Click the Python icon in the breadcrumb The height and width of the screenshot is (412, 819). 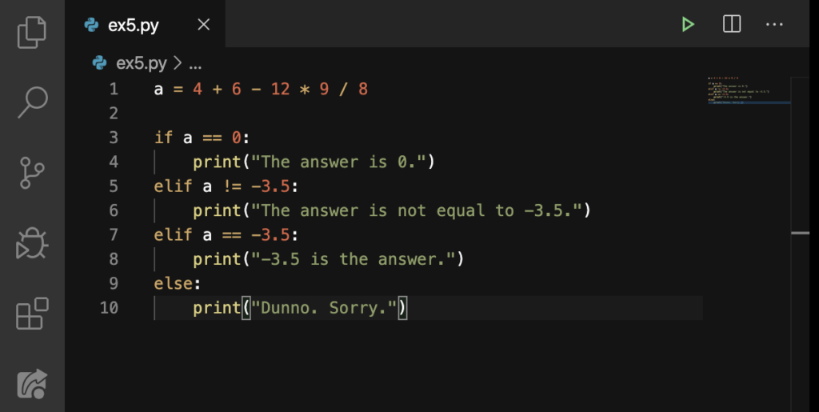pyautogui.click(x=99, y=63)
